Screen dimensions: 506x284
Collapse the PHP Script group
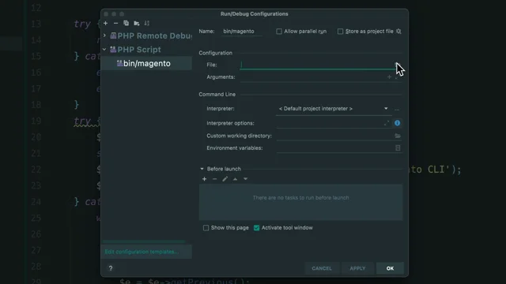(x=104, y=49)
